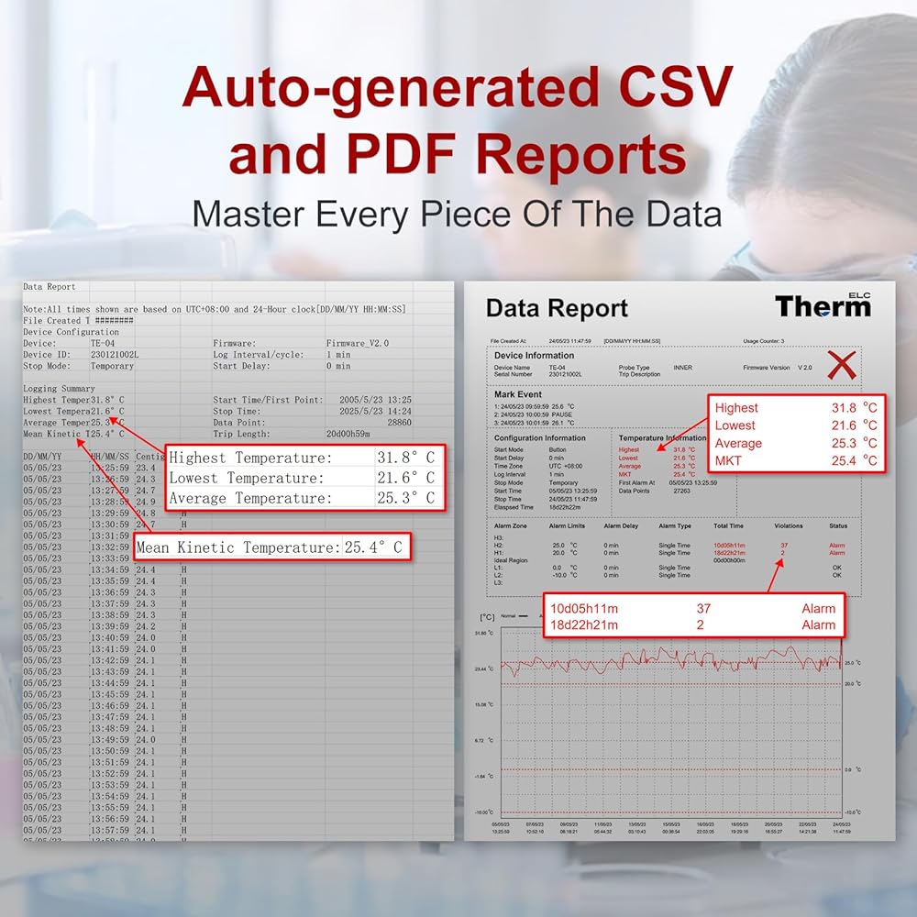Click the 'Device Information' section heading
This screenshot has height=917, width=917.
[x=534, y=356]
